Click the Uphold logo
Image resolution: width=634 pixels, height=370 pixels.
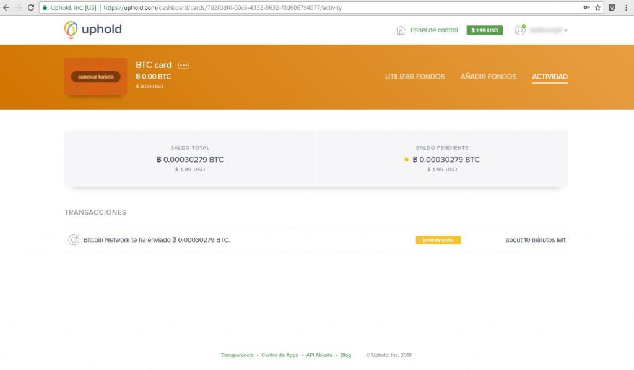coord(93,30)
